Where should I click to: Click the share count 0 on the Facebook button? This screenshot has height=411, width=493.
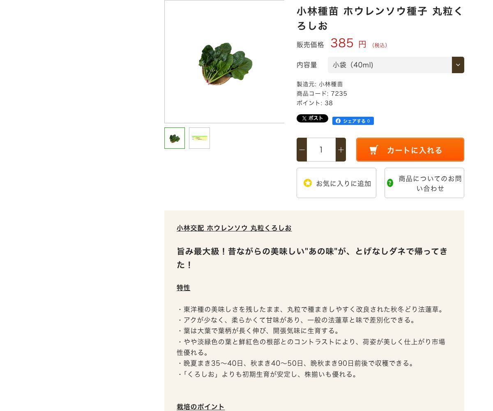point(368,121)
